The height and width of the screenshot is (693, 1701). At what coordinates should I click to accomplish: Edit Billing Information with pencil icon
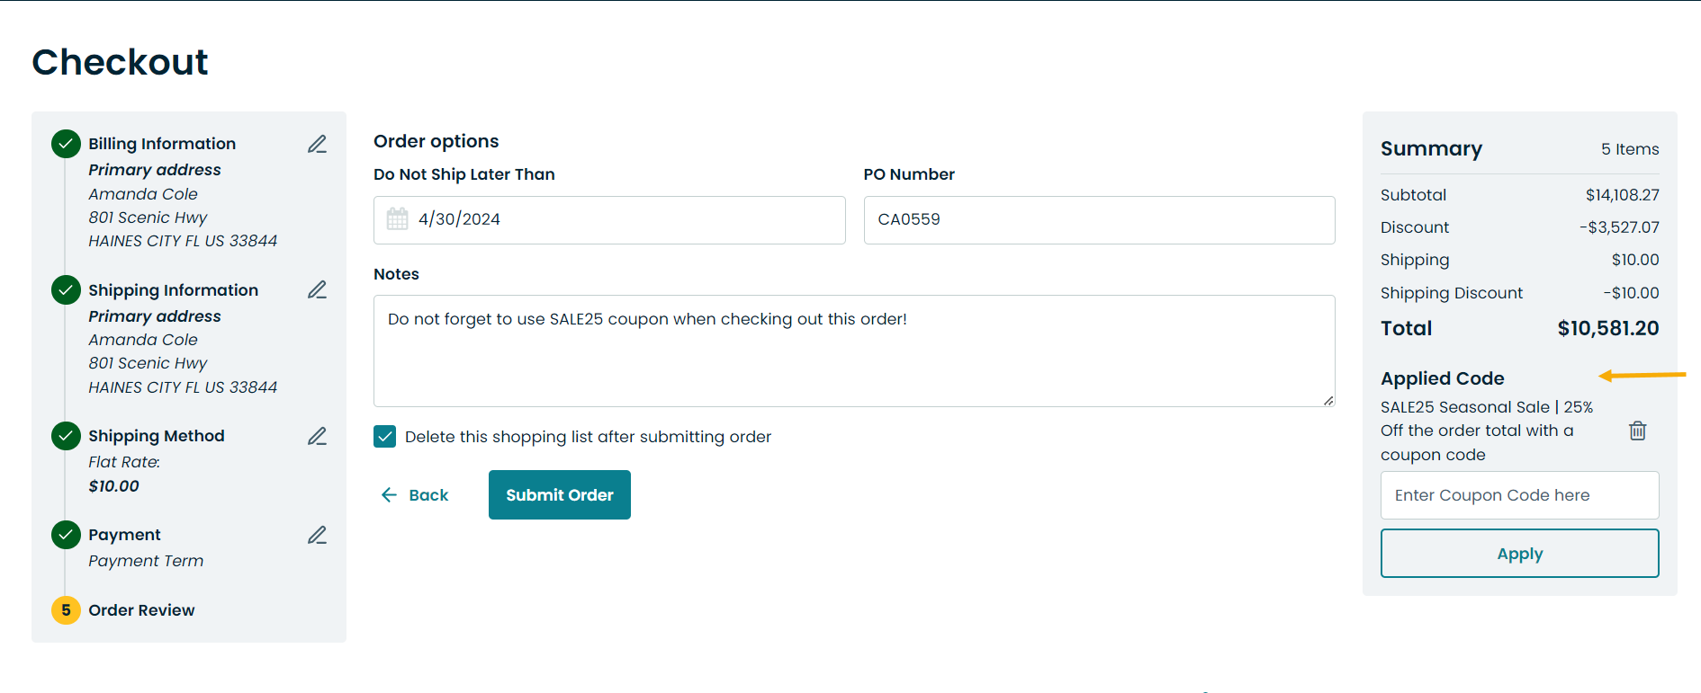coord(317,144)
